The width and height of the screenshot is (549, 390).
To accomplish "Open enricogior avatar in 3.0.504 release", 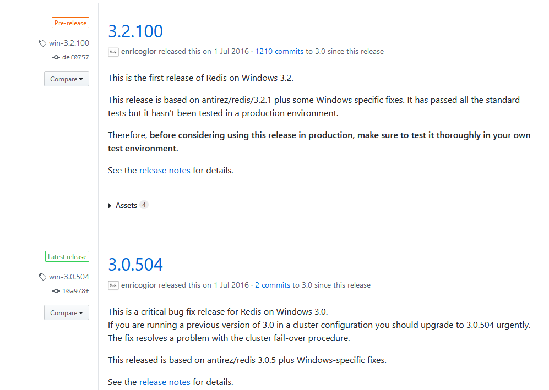I will tap(113, 285).
